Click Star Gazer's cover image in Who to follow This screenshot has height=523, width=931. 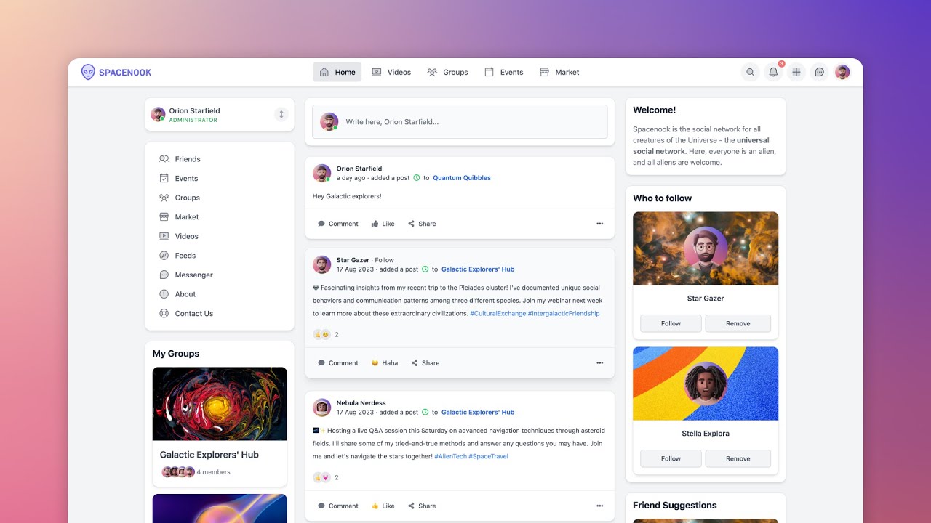706,248
